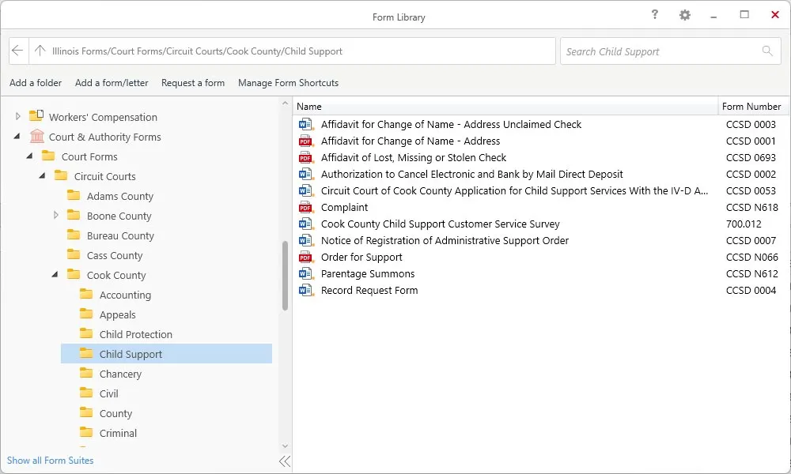Select the Appeals folder
791x474 pixels.
[117, 314]
